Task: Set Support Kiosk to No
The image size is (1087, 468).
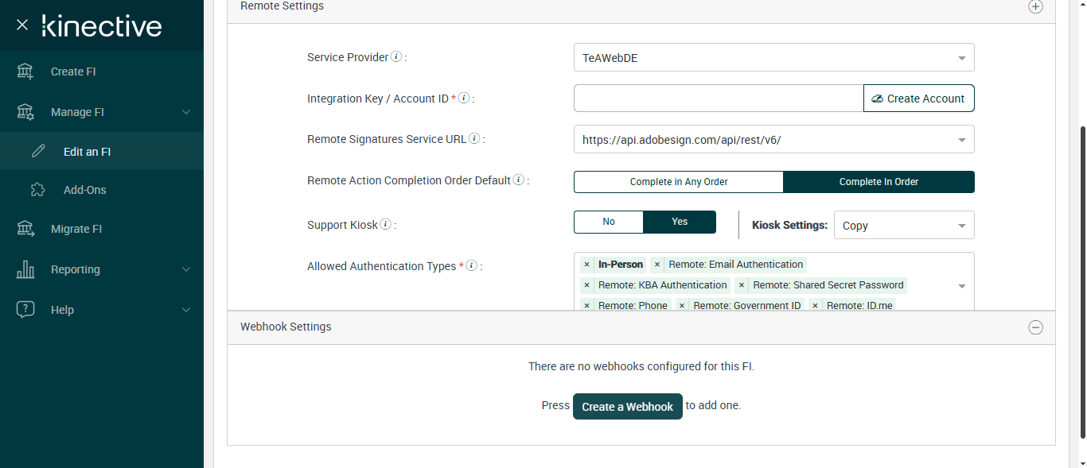Action: (x=609, y=222)
